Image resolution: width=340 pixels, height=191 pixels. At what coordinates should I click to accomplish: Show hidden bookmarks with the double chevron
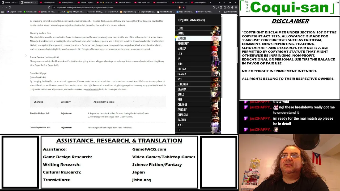coord(219,12)
